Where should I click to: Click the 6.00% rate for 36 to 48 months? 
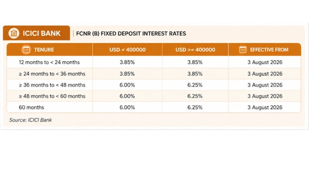[127, 85]
